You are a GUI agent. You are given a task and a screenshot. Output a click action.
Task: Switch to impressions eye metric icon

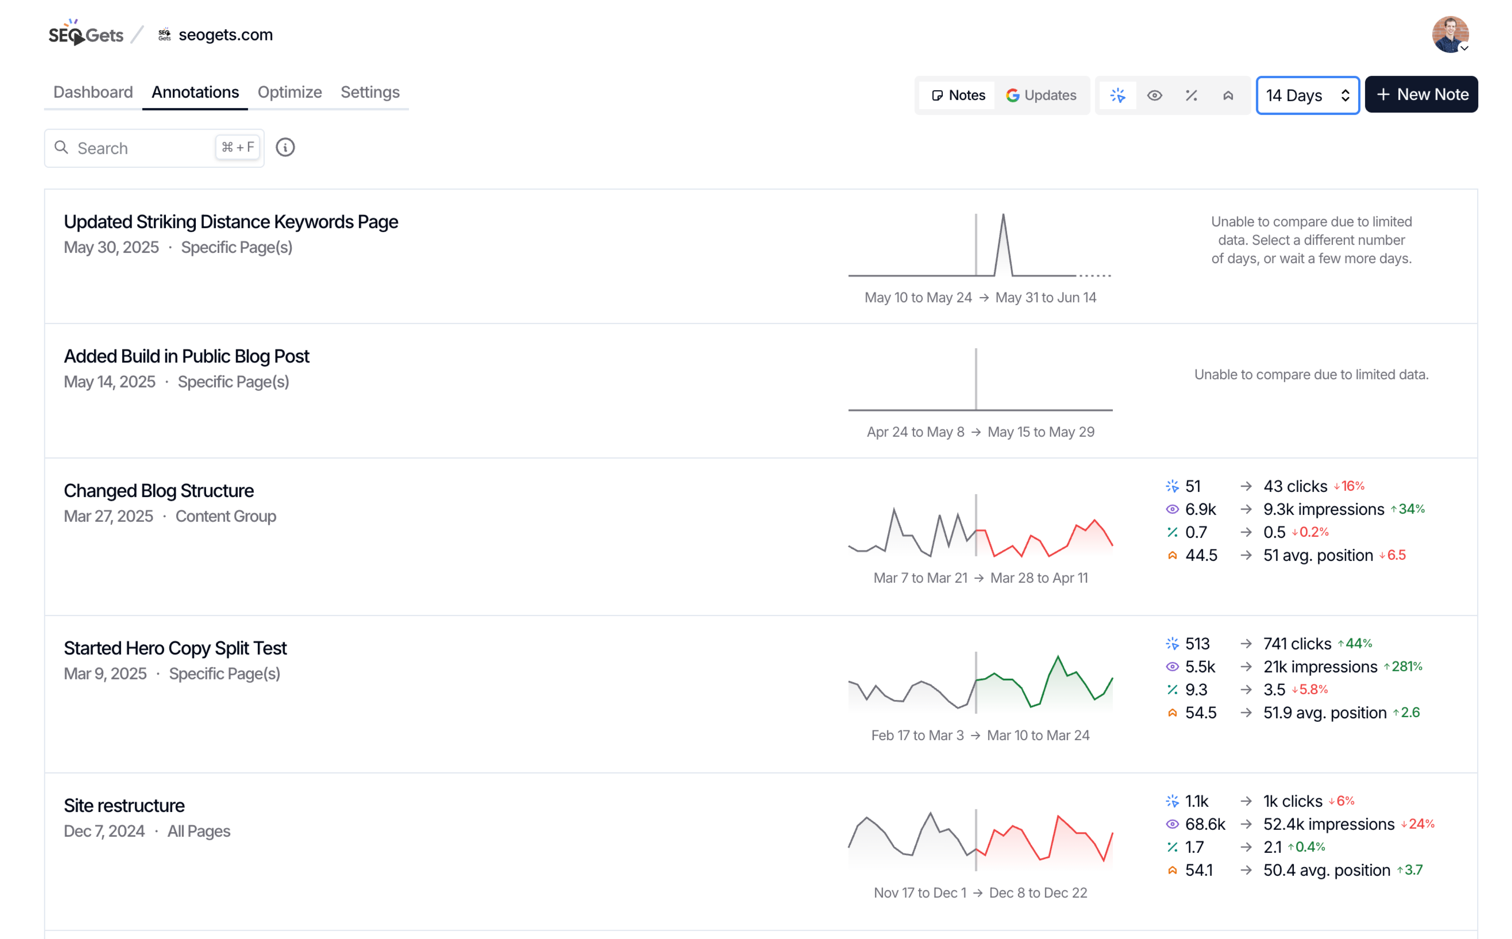pos(1154,95)
